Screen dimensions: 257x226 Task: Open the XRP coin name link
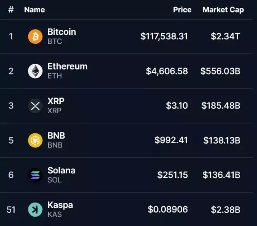pos(56,101)
